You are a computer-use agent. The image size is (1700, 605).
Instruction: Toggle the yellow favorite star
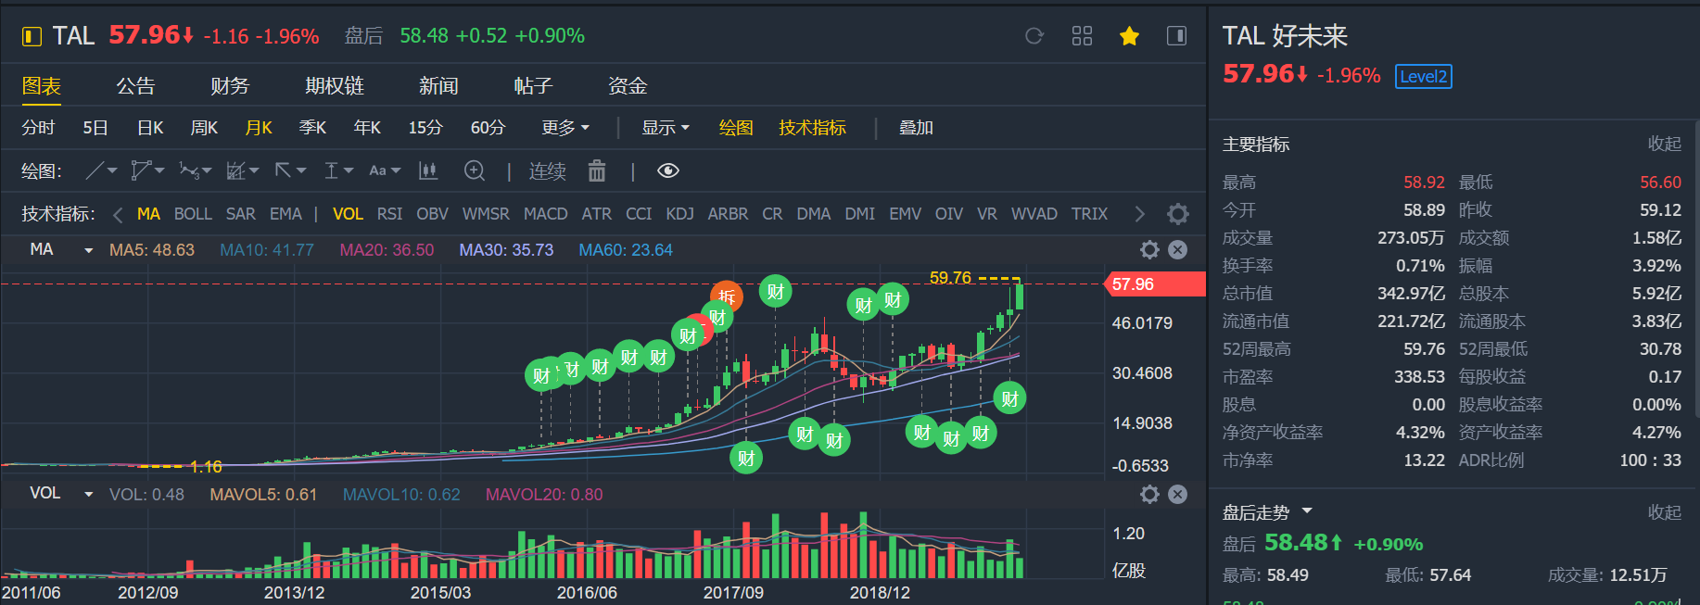1129,36
